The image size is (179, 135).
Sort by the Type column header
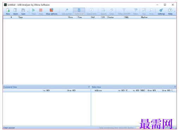coord(43,17)
